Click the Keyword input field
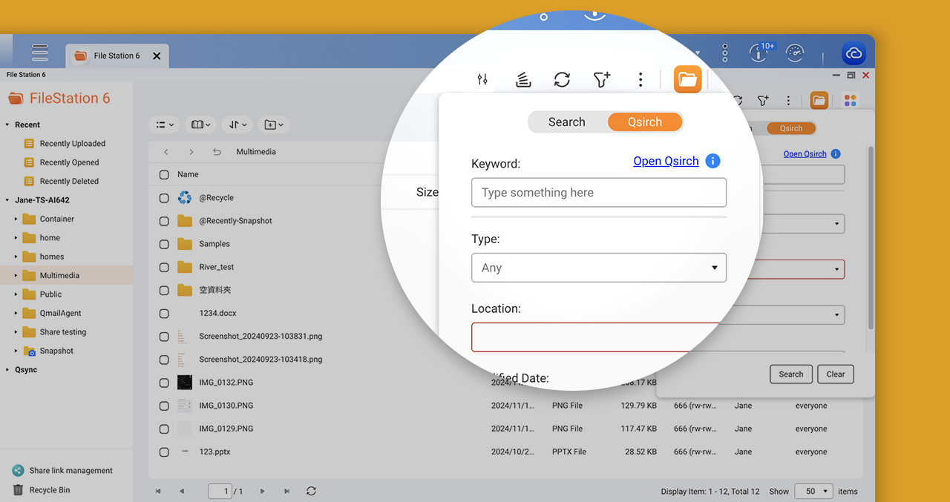Screen dimensions: 950x502 click(x=599, y=193)
